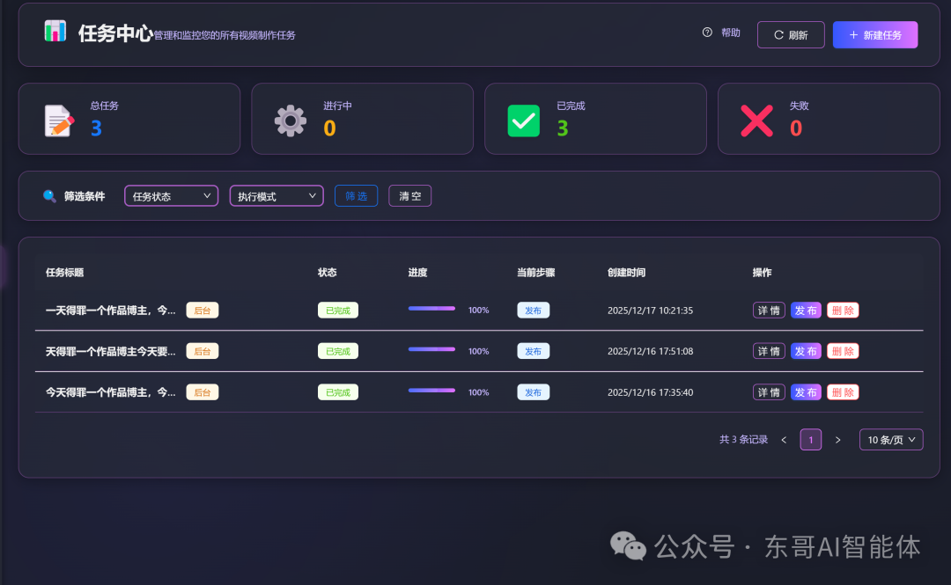Clear filters with the 清空 button

409,196
